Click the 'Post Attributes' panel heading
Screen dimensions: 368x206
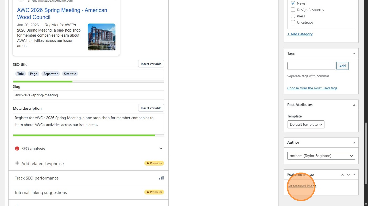[x=300, y=105]
